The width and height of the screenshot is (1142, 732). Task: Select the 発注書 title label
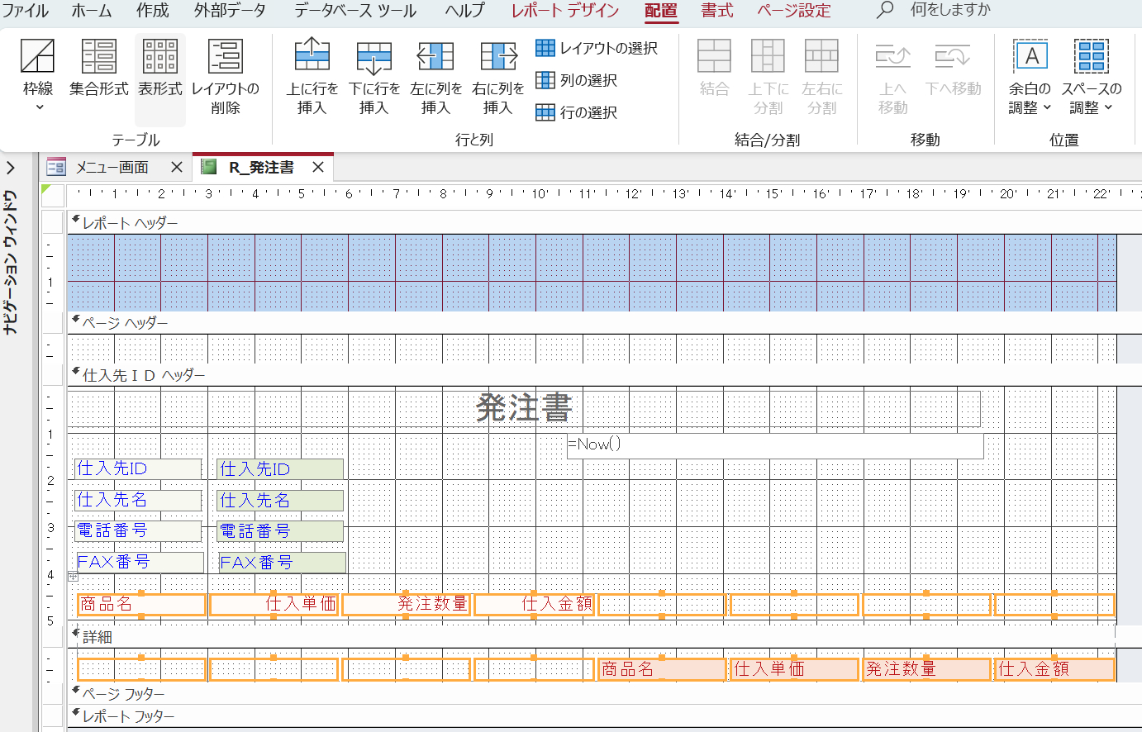pos(524,408)
